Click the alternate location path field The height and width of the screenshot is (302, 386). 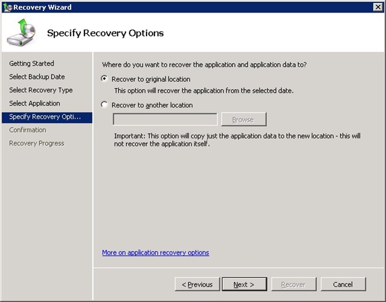(x=165, y=119)
